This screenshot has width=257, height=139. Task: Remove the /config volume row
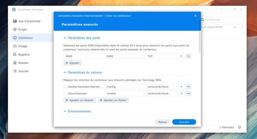(x=188, y=87)
